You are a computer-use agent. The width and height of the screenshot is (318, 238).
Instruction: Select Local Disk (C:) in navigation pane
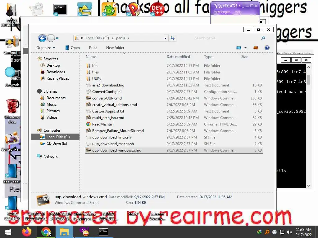click(x=55, y=137)
